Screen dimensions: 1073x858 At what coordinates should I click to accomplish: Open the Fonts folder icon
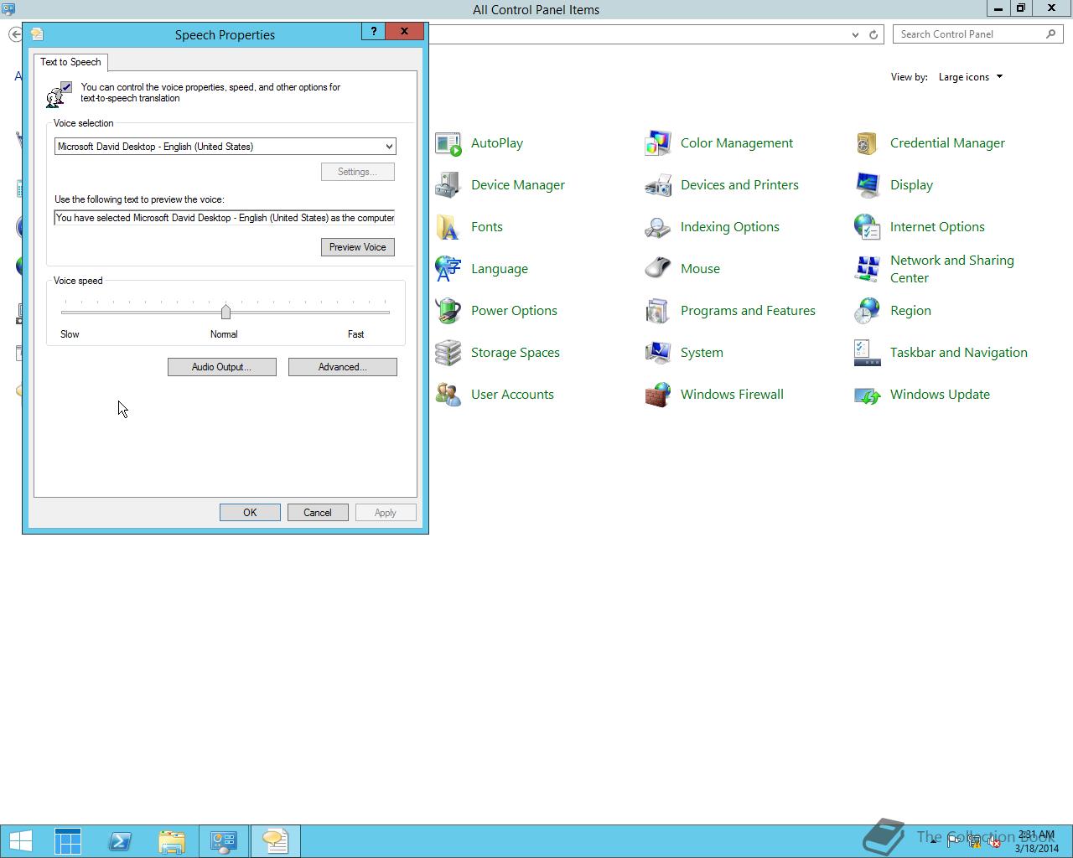[x=448, y=227]
